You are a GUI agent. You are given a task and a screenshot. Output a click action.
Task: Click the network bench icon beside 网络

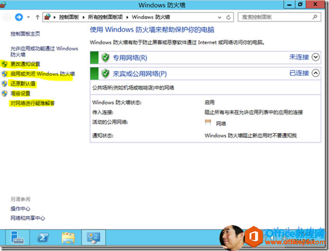tap(208, 122)
